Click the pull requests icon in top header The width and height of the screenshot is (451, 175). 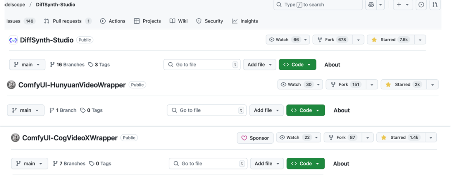coord(435,5)
